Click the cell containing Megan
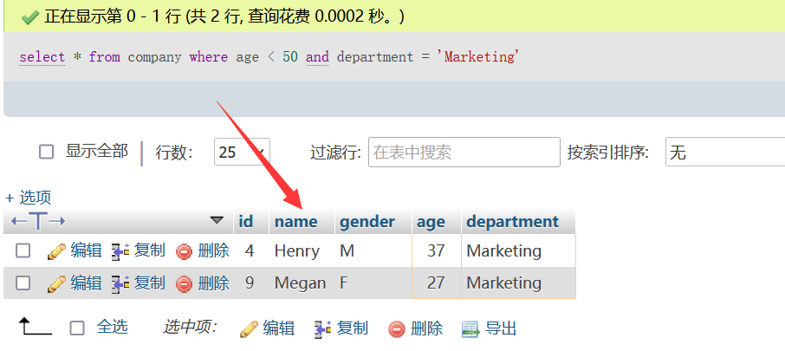Image resolution: width=785 pixels, height=351 pixels. tap(302, 283)
